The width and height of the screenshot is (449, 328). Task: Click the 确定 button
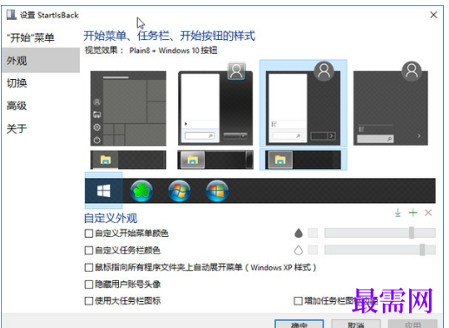[x=299, y=325]
